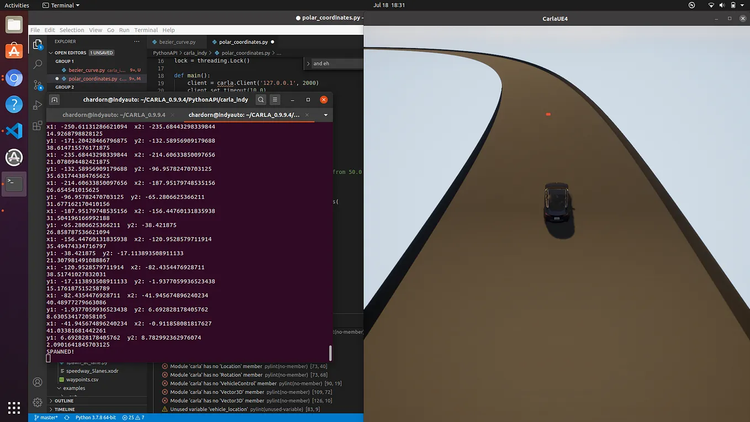Image resolution: width=750 pixels, height=422 pixels.
Task: Open the Help menu in VS Code
Action: click(x=168, y=30)
